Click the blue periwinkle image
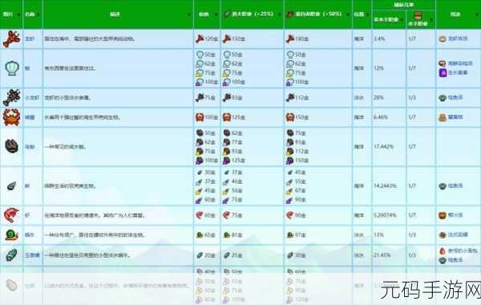The height and width of the screenshot is (305, 481). click(12, 255)
